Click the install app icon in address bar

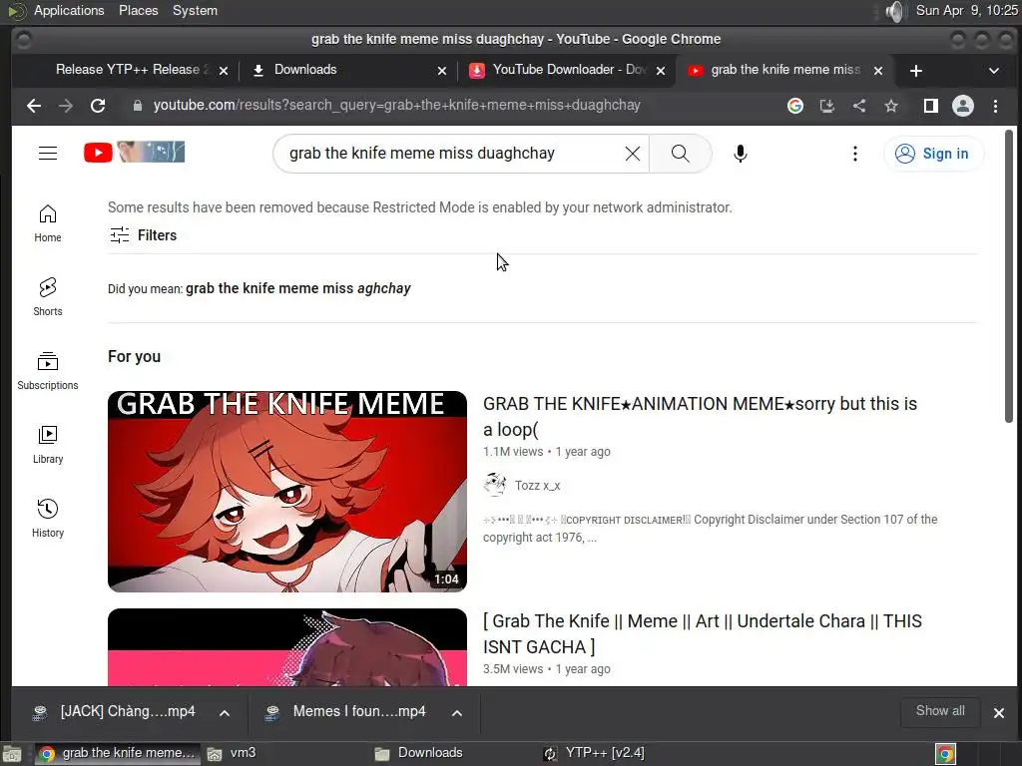[826, 106]
